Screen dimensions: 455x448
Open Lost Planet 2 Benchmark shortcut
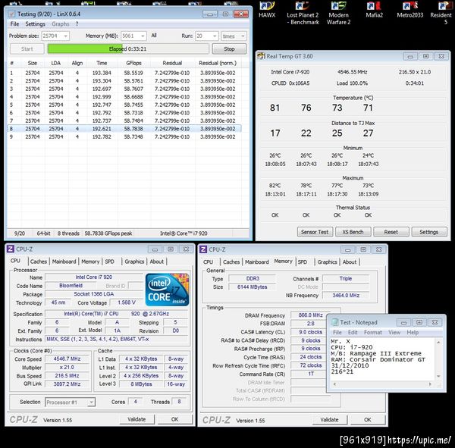coord(303,13)
